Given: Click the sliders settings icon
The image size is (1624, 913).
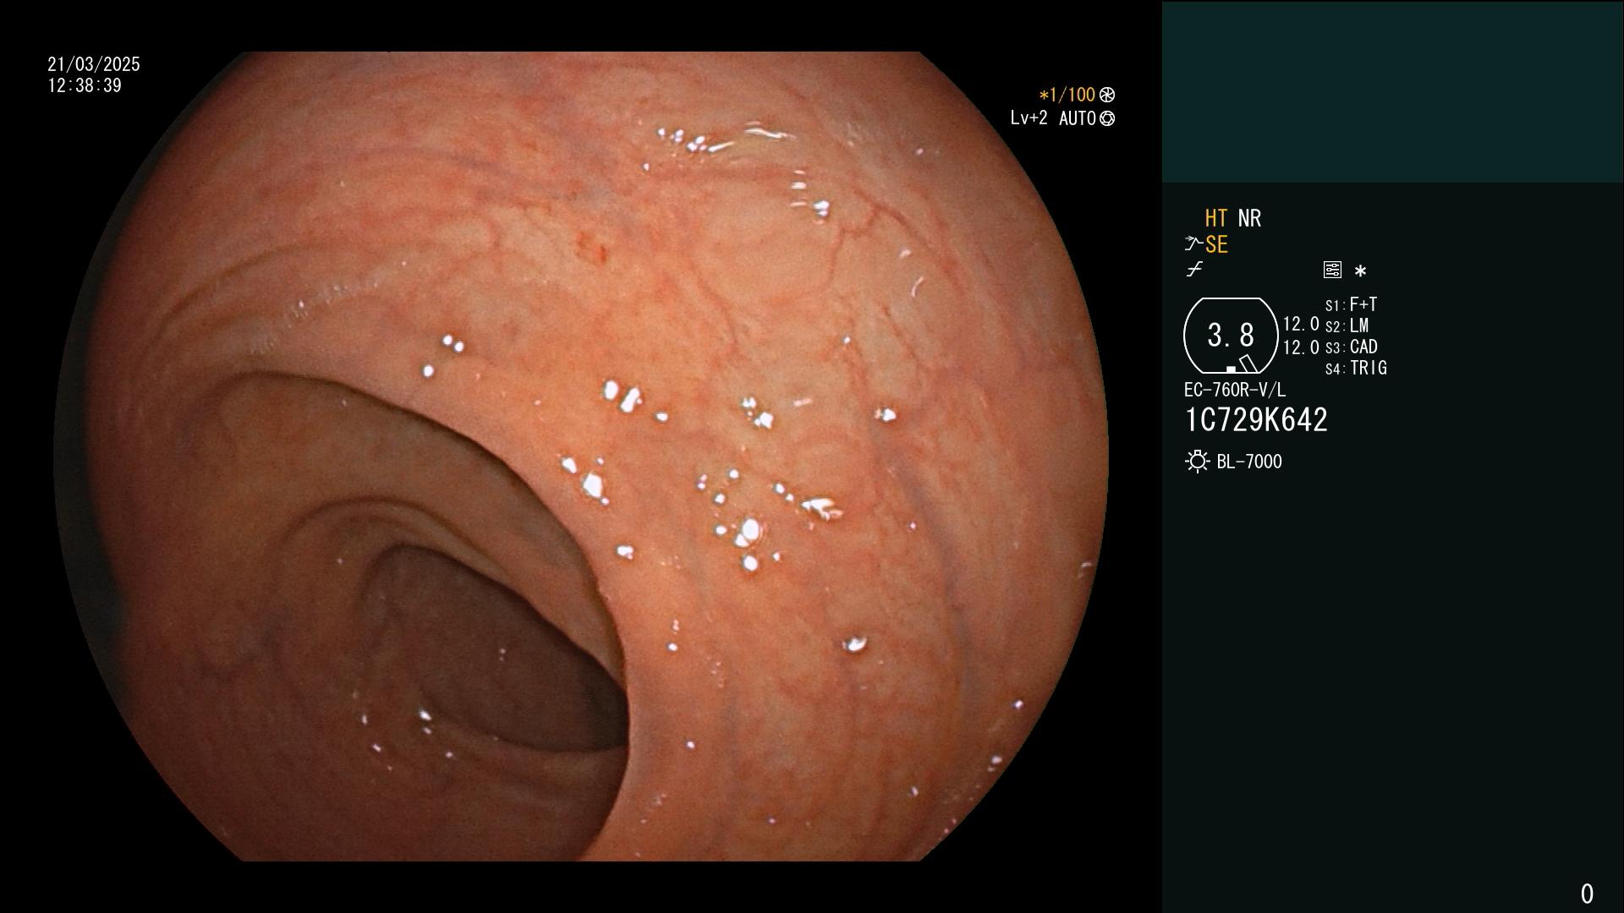Looking at the screenshot, I should pos(1332,270).
